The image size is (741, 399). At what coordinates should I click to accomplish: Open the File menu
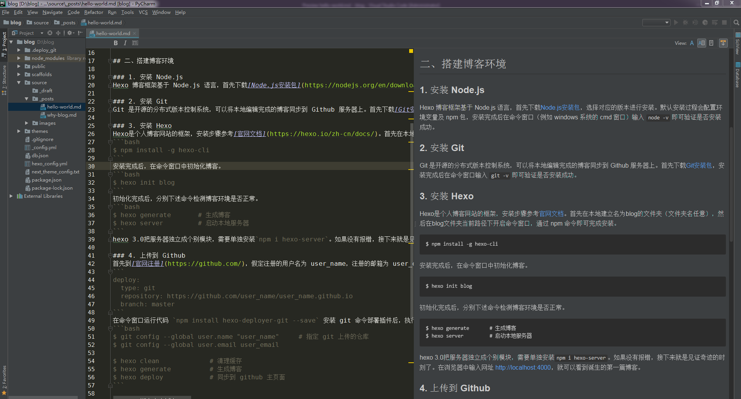tap(5, 12)
